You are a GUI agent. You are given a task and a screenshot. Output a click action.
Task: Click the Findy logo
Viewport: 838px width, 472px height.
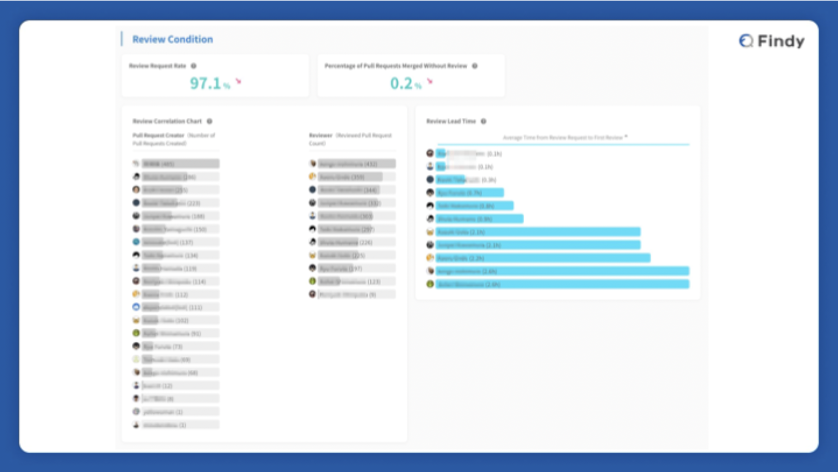pyautogui.click(x=771, y=41)
